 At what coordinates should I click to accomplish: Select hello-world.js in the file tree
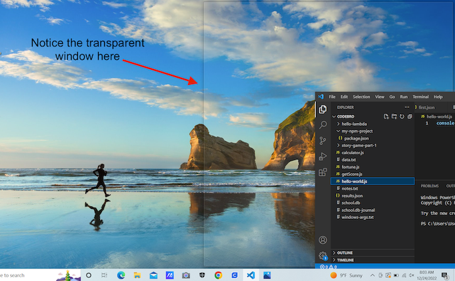pos(373,181)
